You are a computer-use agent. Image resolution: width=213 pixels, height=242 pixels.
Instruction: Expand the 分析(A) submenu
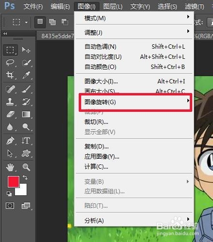coord(134,220)
